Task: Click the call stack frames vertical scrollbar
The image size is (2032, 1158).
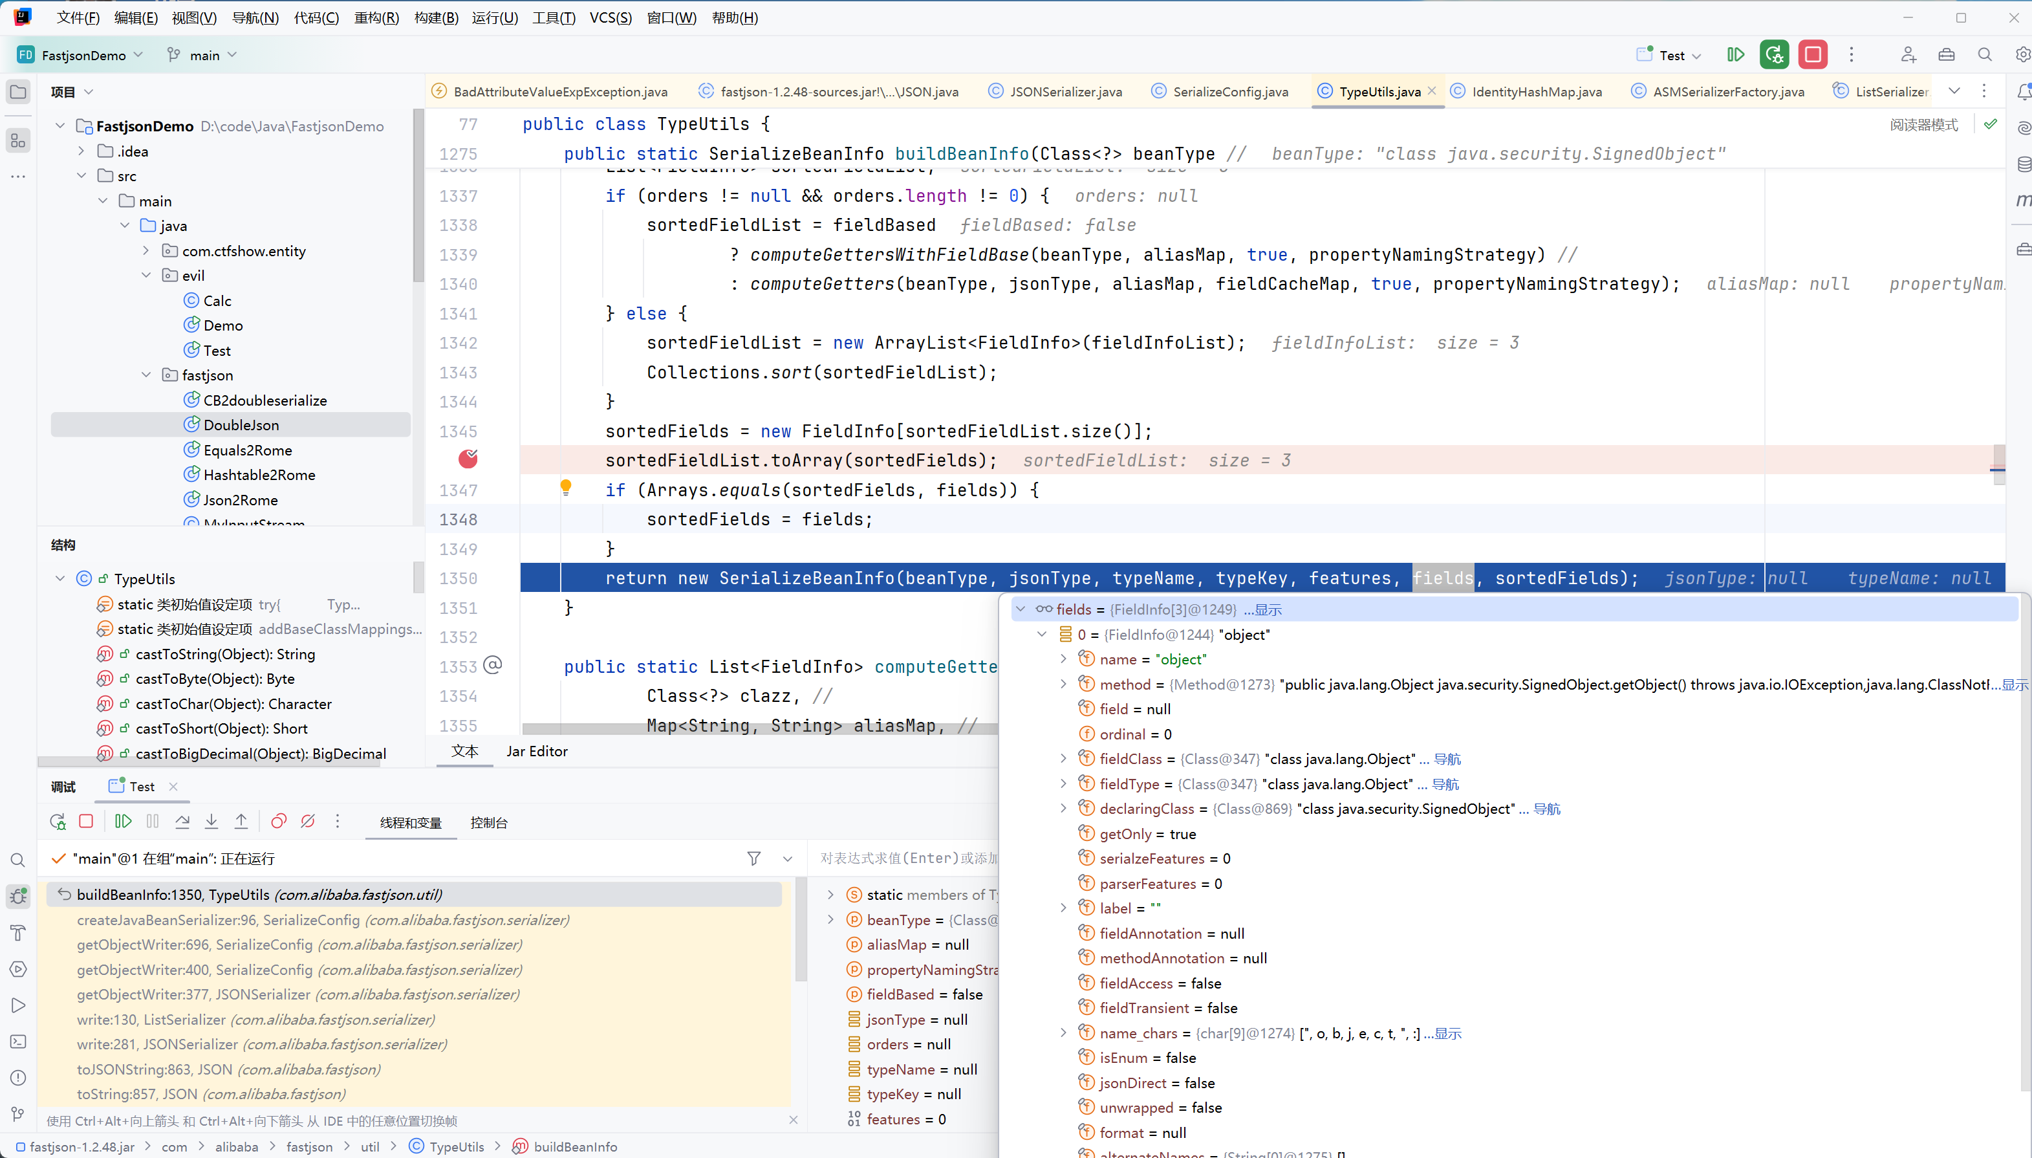Action: point(801,930)
